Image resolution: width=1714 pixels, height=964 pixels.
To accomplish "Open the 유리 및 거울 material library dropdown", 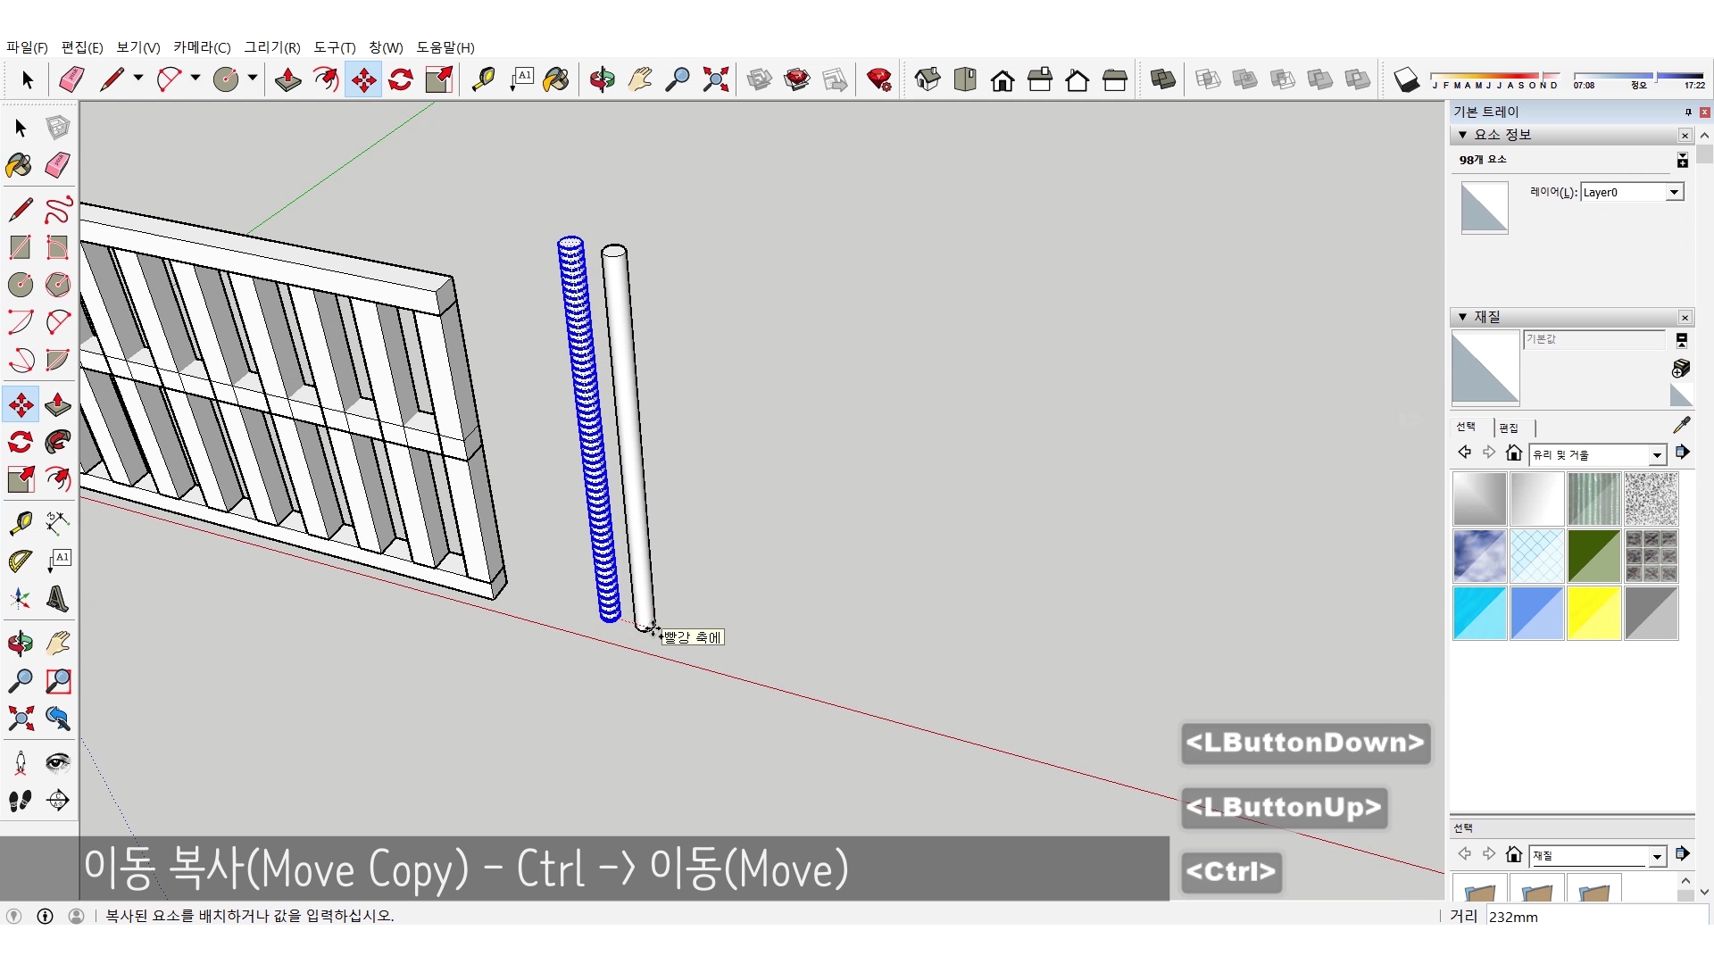I will 1657,455.
